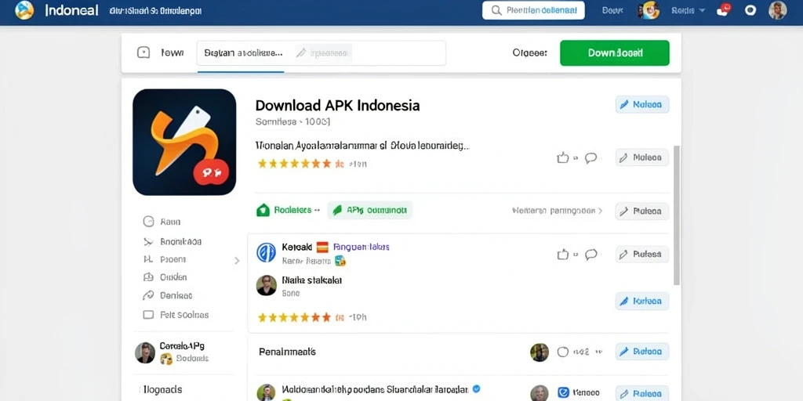Screen dimensions: 803x401
Task: Click comment bubble on the app description row
Action: (591, 157)
